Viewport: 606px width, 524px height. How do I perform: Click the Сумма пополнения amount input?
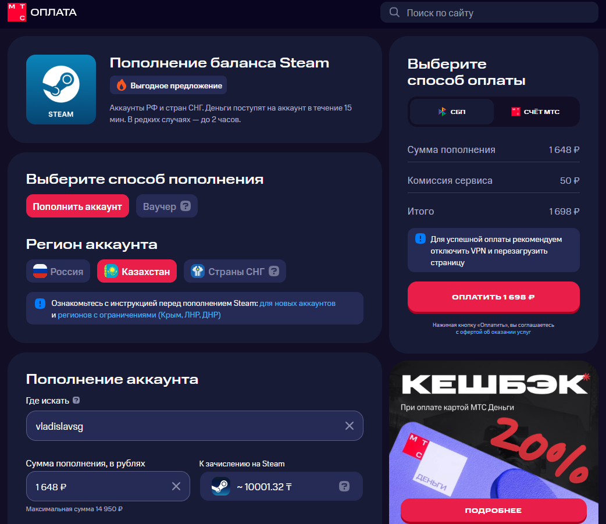coord(108,486)
